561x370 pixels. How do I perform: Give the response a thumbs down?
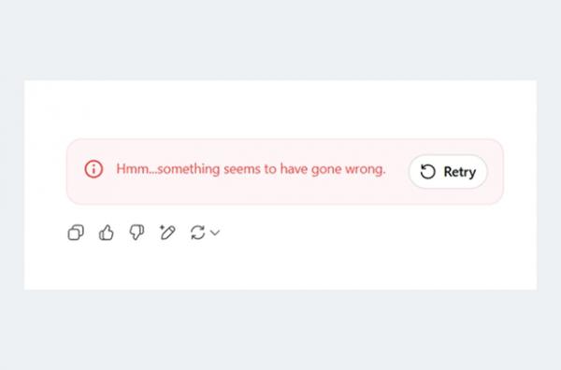[137, 233]
